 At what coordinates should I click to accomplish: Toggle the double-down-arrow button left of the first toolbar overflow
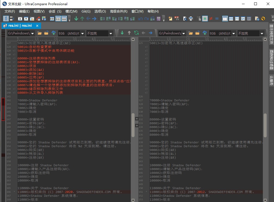[x=64, y=18]
